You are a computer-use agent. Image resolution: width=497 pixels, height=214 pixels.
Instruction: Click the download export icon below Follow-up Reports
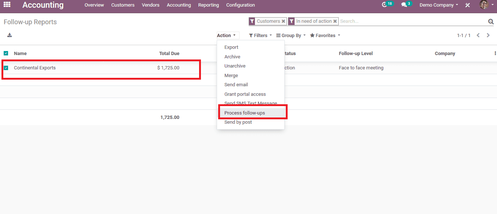(10, 35)
